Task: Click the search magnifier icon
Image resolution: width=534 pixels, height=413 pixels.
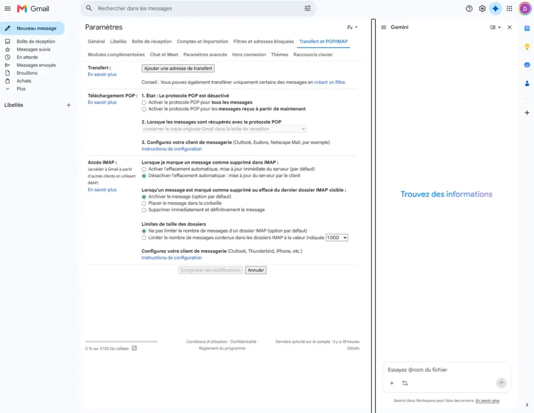Action: point(89,8)
